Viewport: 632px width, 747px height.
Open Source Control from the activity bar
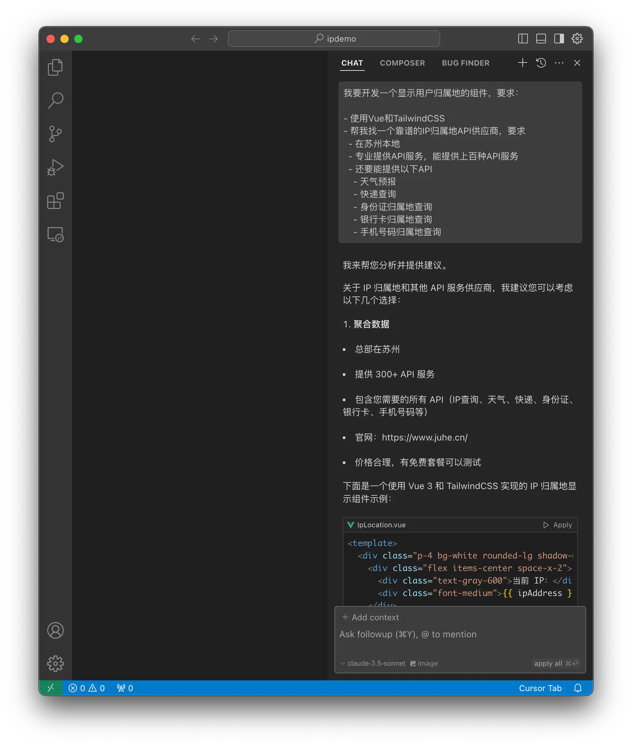pyautogui.click(x=55, y=133)
